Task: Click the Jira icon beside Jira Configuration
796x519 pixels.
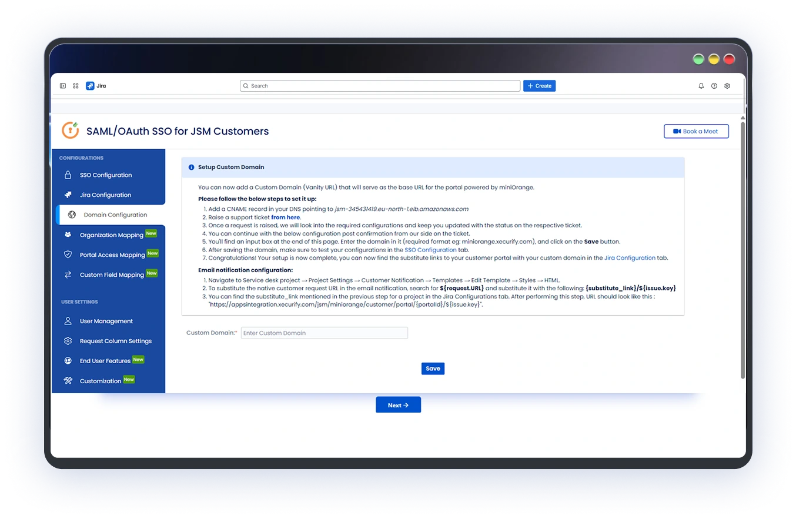Action: [68, 195]
